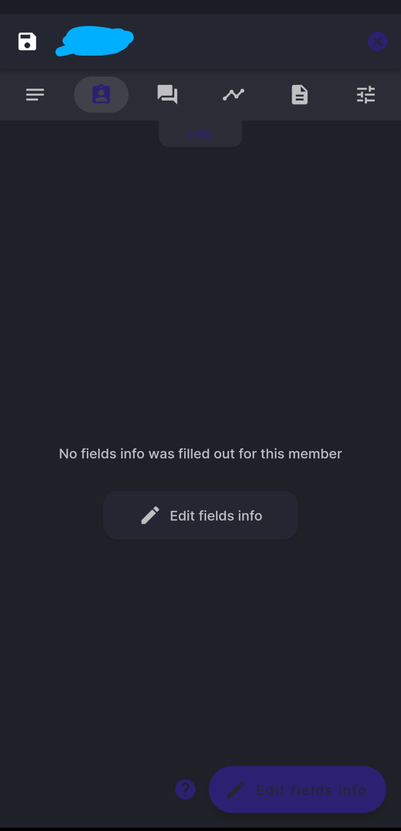Click the purple question mark help icon

pos(185,789)
